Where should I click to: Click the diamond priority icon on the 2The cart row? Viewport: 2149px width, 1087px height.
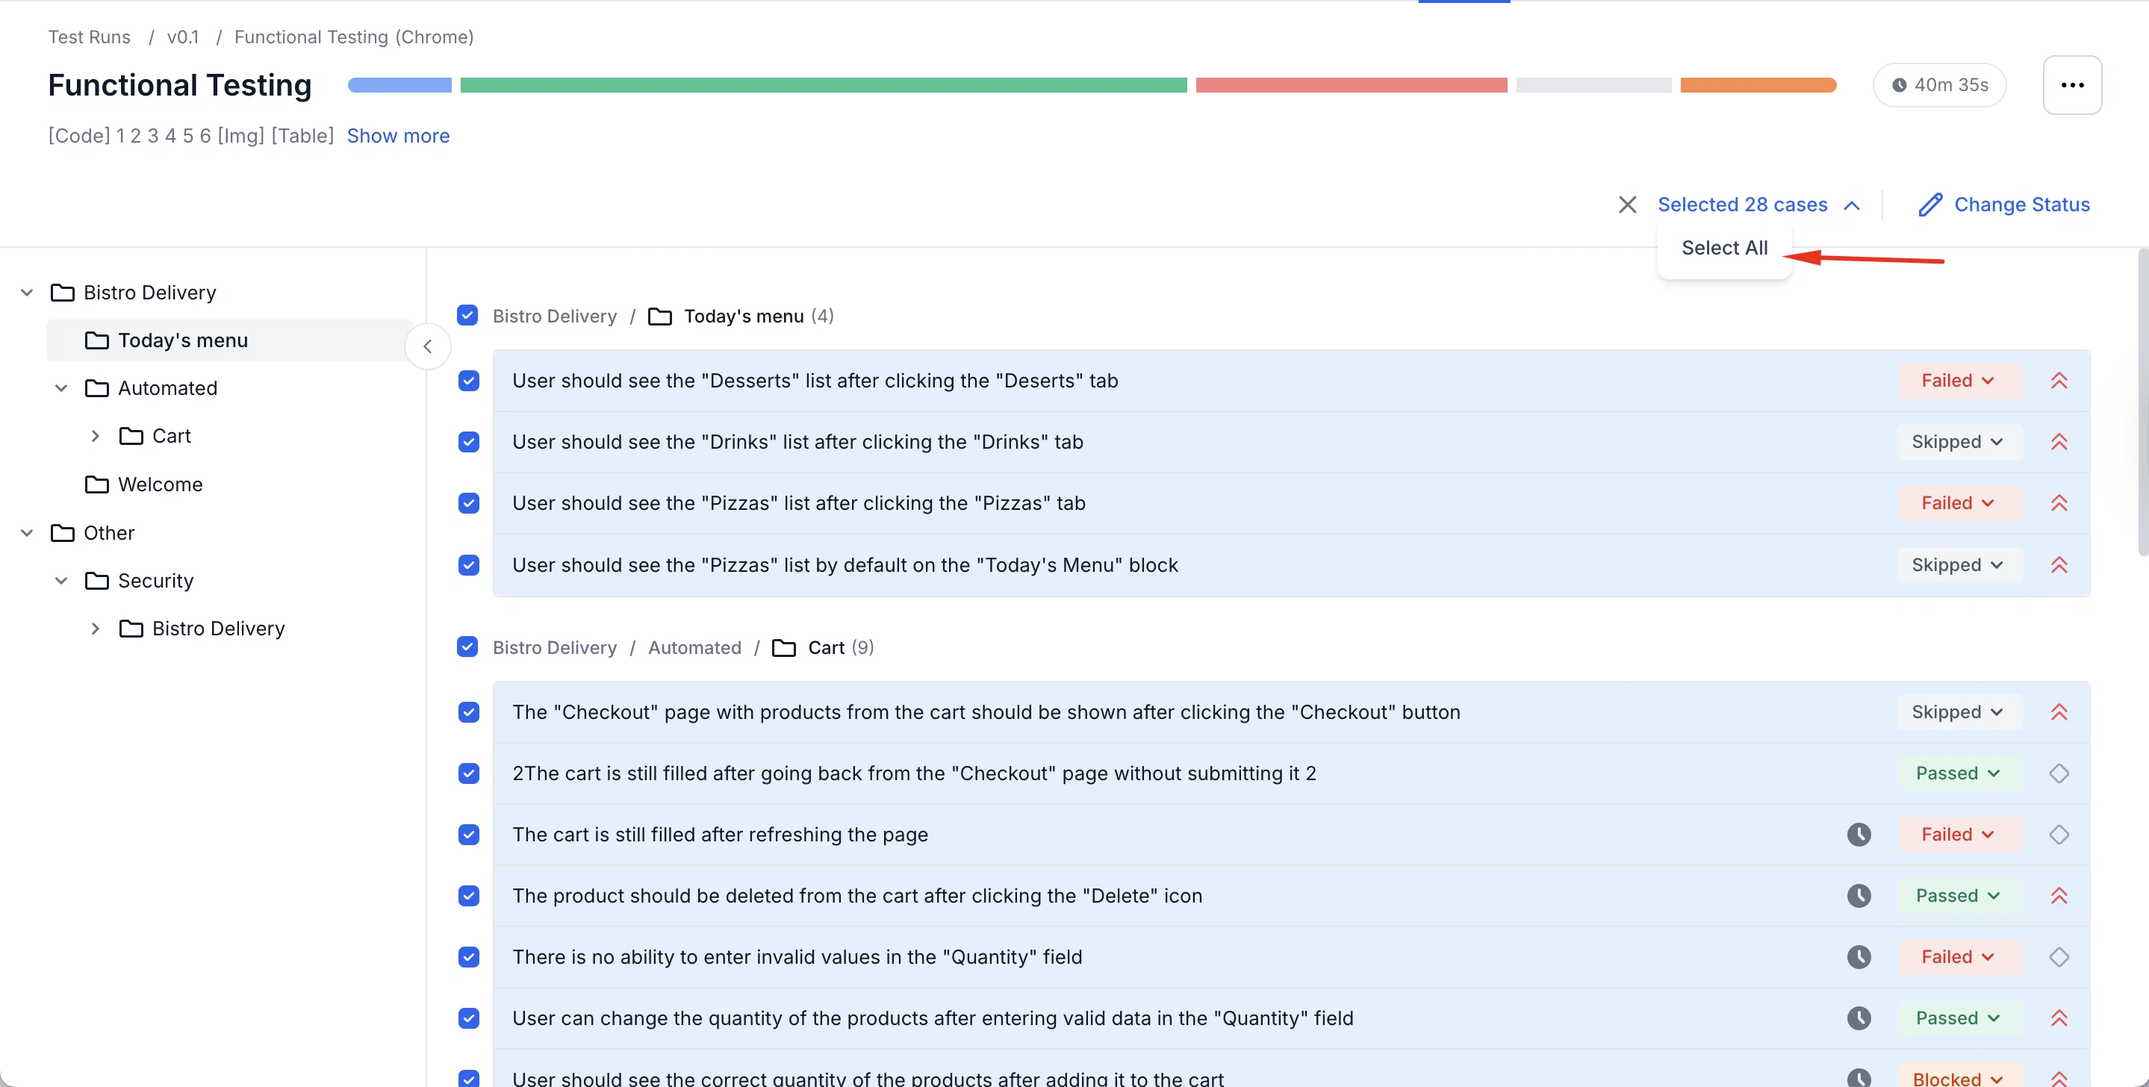2059,773
